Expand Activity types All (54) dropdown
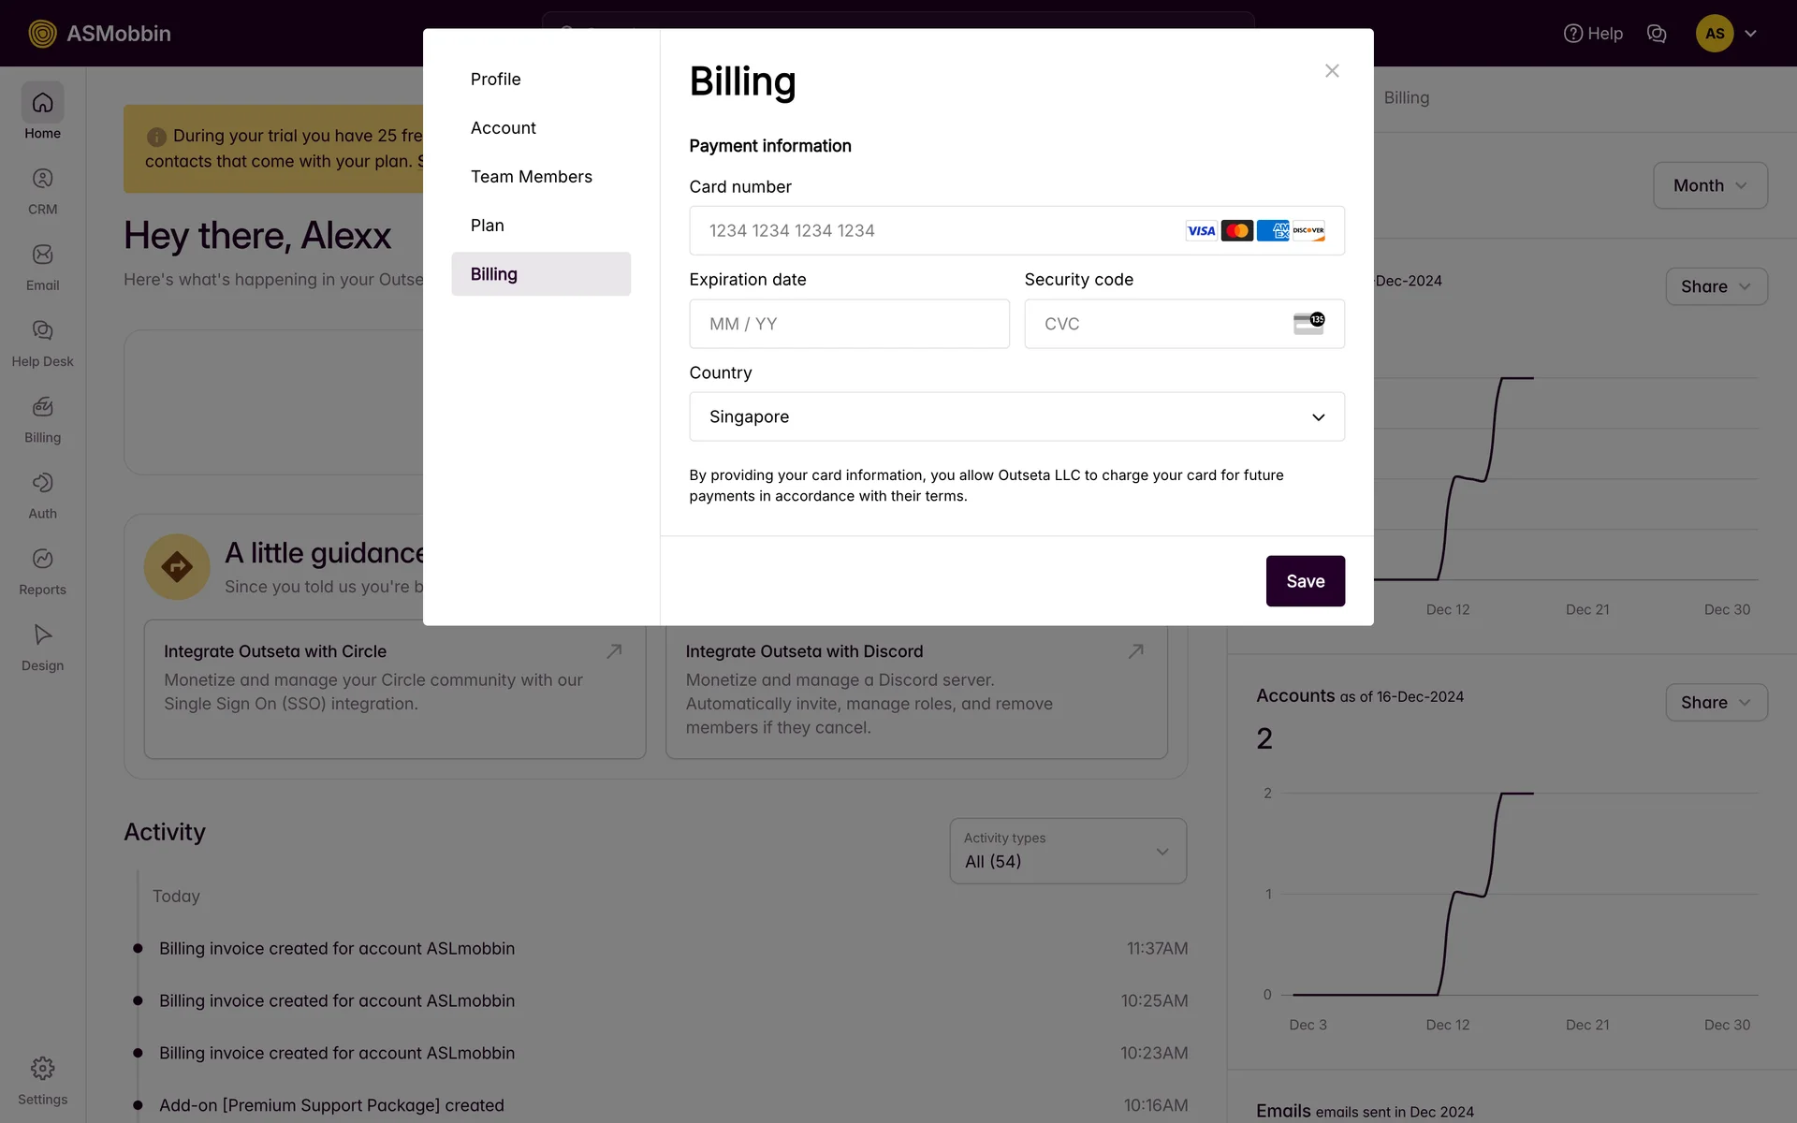Screen dimensions: 1797x1123 pyautogui.click(x=1067, y=851)
